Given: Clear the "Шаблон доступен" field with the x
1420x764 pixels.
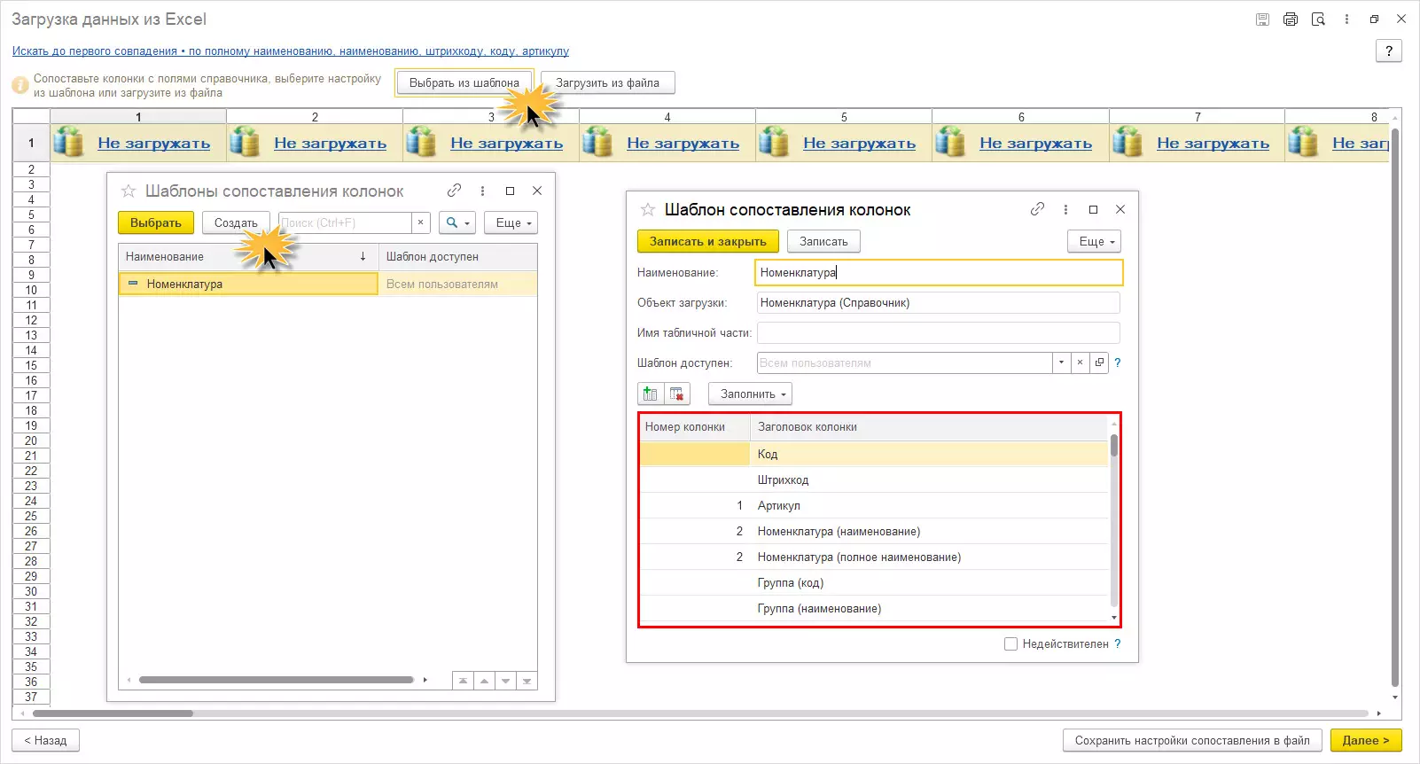Looking at the screenshot, I should tap(1081, 363).
